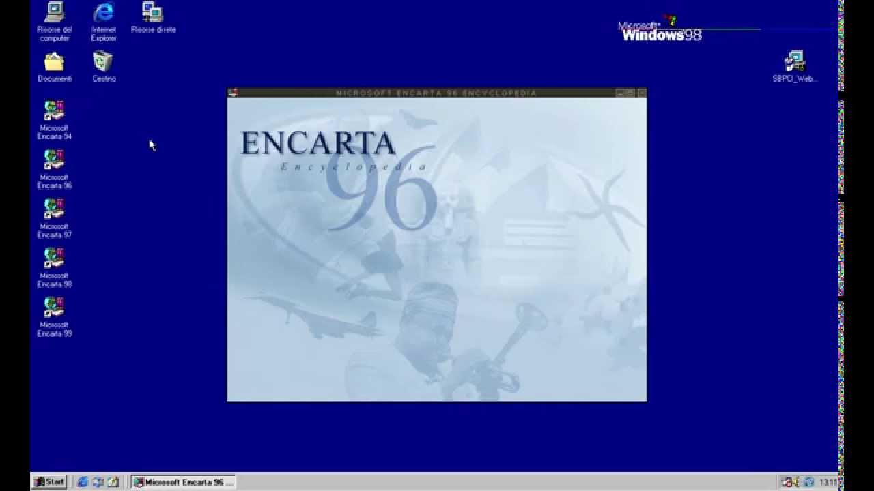Select the Microsoft Encarta 97 shortcut
The width and height of the screenshot is (874, 491).
(54, 218)
